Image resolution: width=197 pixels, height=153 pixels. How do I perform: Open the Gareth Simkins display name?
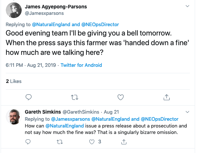click(x=42, y=112)
